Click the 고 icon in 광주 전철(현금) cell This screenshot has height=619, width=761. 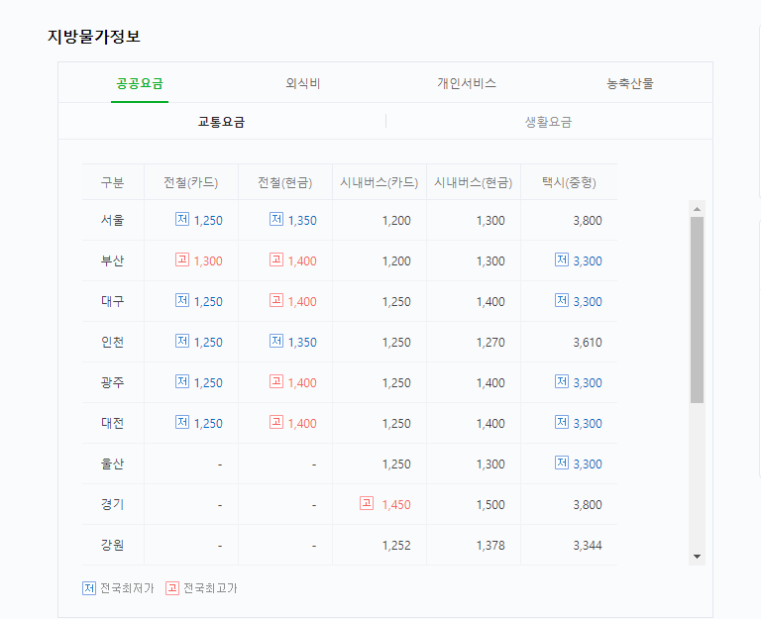click(x=276, y=381)
